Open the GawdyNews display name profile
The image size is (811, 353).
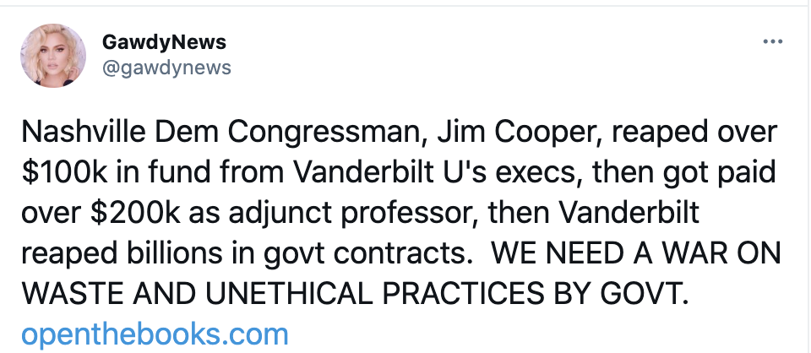(163, 42)
